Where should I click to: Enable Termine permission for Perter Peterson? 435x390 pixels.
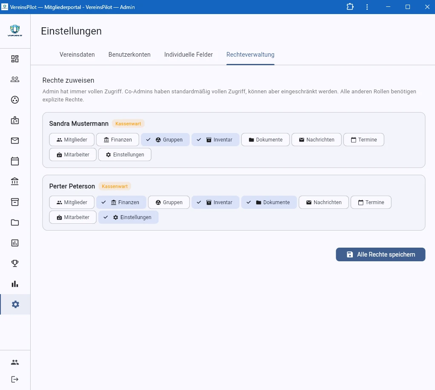pyautogui.click(x=371, y=202)
